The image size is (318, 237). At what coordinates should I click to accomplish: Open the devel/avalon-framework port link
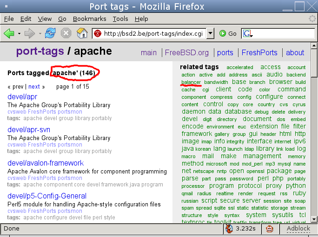pyautogui.click(x=46, y=163)
